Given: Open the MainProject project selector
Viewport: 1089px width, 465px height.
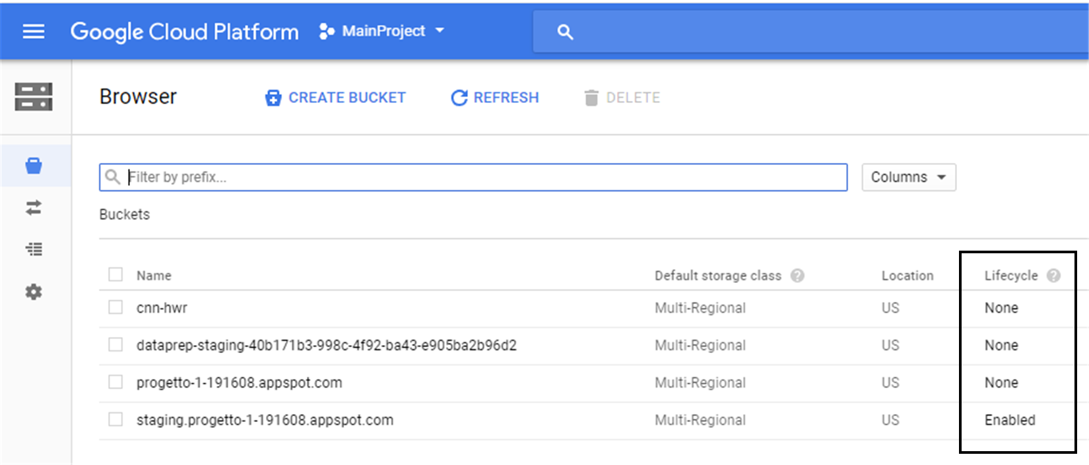Looking at the screenshot, I should coord(382,31).
